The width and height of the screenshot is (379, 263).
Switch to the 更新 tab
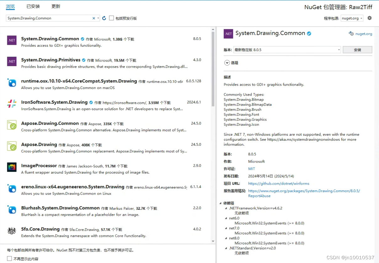coord(56,6)
